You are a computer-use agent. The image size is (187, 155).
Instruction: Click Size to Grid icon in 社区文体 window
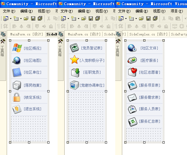pyautogui.click(x=182, y=26)
